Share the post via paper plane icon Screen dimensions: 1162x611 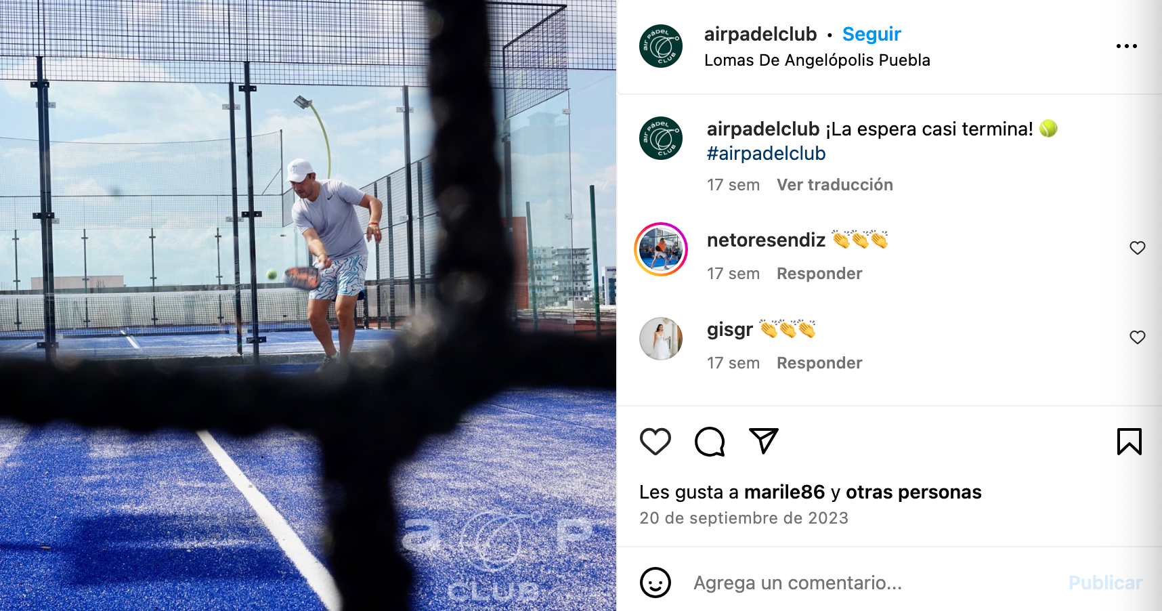tap(764, 441)
